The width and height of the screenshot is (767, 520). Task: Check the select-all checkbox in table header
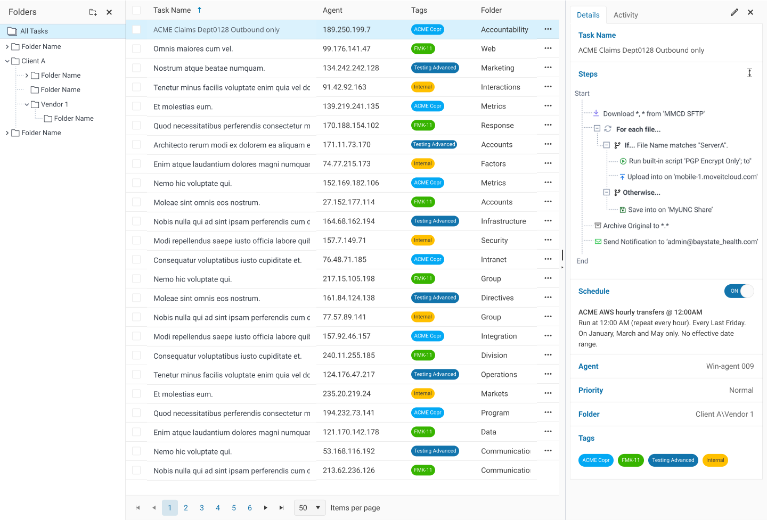136,10
